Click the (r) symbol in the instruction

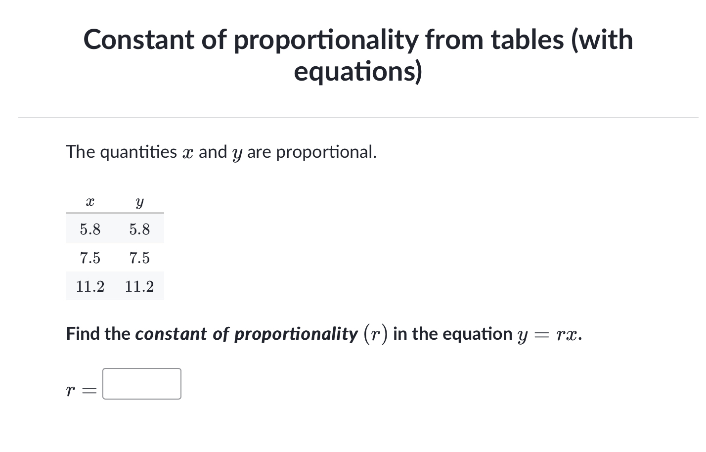pyautogui.click(x=376, y=334)
